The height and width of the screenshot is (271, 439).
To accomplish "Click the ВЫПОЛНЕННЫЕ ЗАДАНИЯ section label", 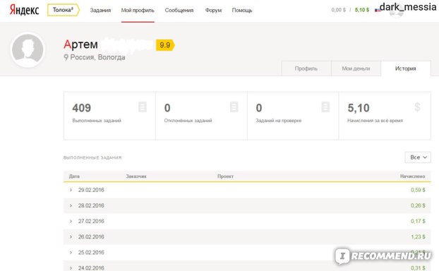I will [92, 158].
